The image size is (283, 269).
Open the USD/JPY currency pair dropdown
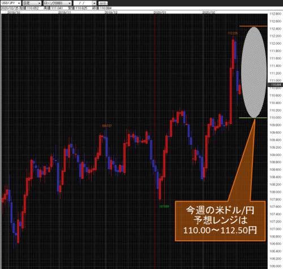click(11, 3)
